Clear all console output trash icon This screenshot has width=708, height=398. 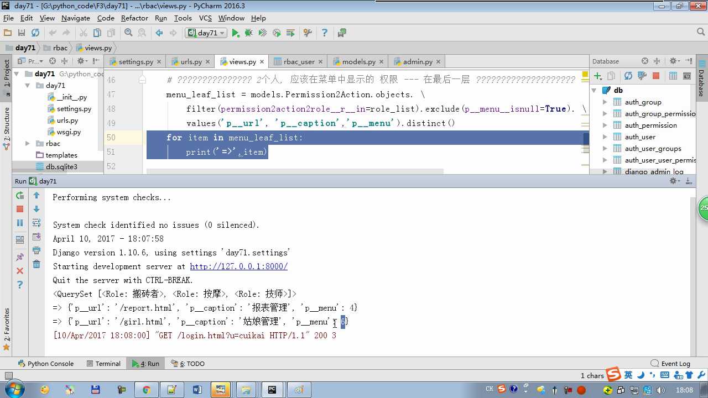tap(37, 264)
